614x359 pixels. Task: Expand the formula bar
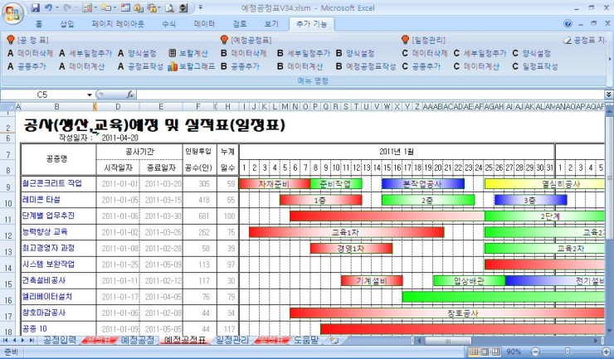tap(608, 95)
